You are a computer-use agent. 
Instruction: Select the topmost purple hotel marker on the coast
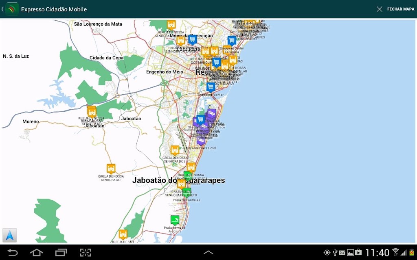(x=212, y=114)
